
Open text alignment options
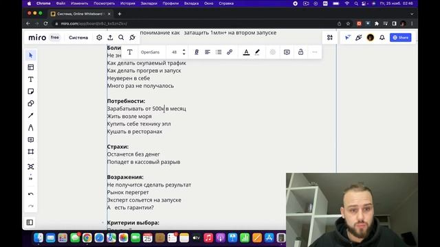click(x=208, y=52)
